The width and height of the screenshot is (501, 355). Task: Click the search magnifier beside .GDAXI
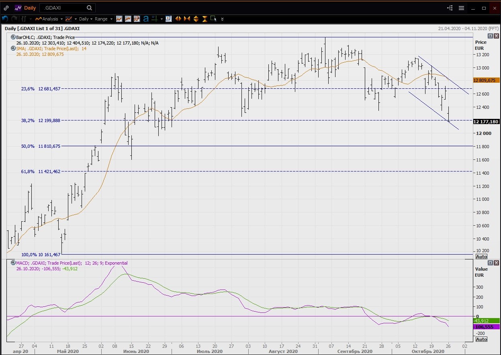click(89, 8)
